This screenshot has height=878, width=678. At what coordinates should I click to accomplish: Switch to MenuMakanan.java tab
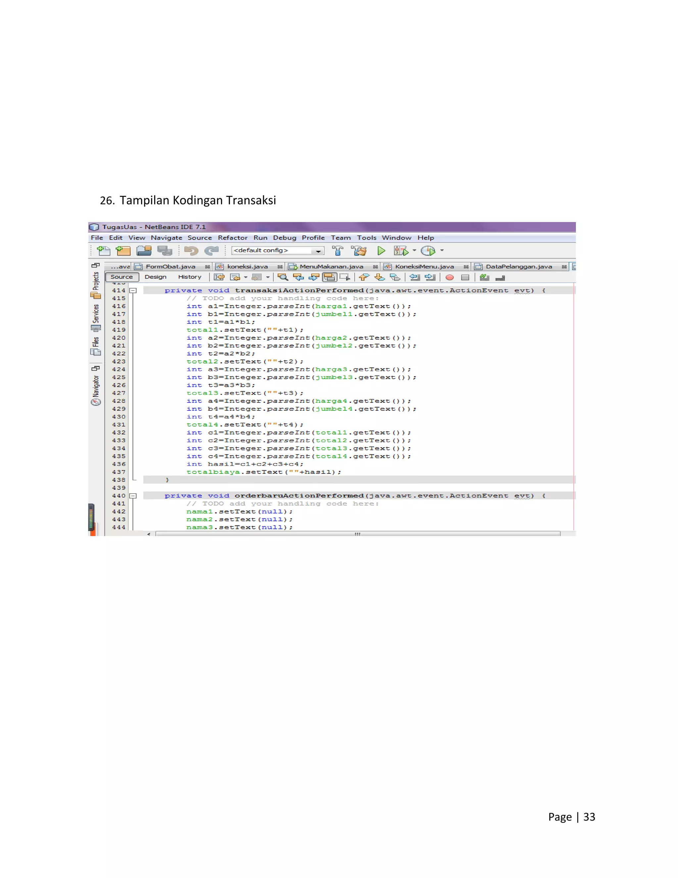[331, 266]
